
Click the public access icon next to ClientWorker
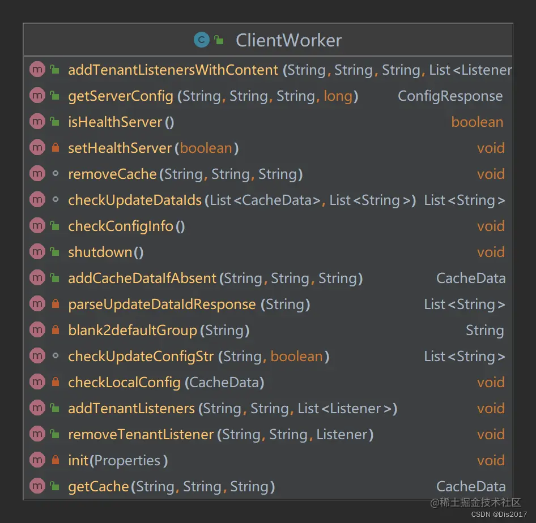(x=219, y=40)
